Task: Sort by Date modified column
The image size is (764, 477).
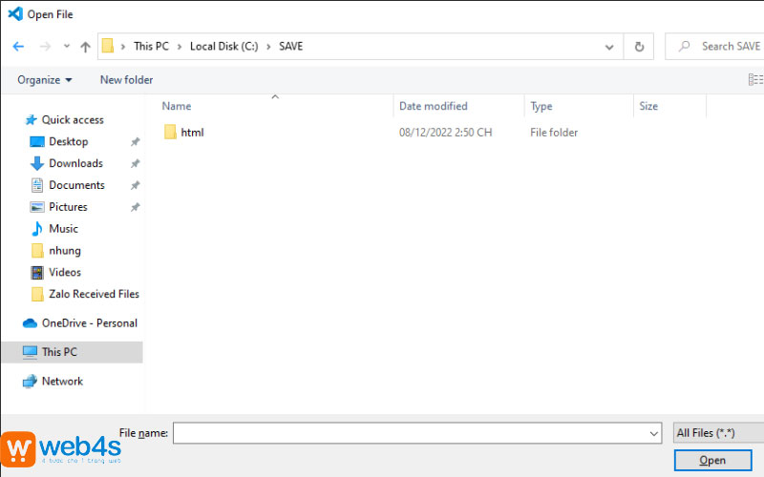Action: (434, 106)
